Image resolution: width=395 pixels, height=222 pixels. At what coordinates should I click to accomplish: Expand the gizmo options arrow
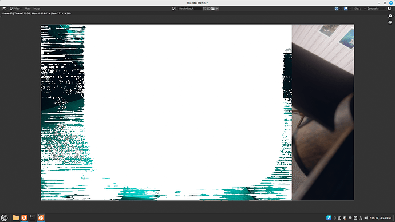click(341, 9)
